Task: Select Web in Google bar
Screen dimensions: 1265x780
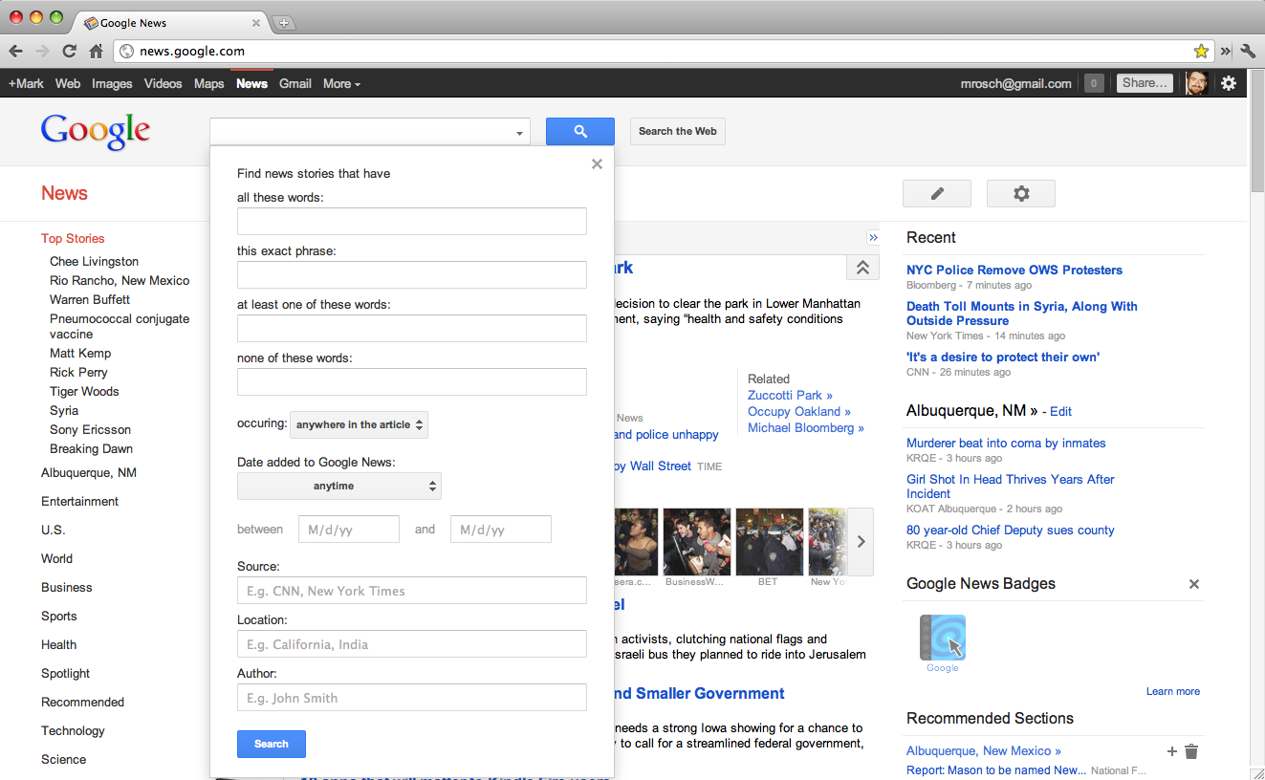Action: [68, 83]
